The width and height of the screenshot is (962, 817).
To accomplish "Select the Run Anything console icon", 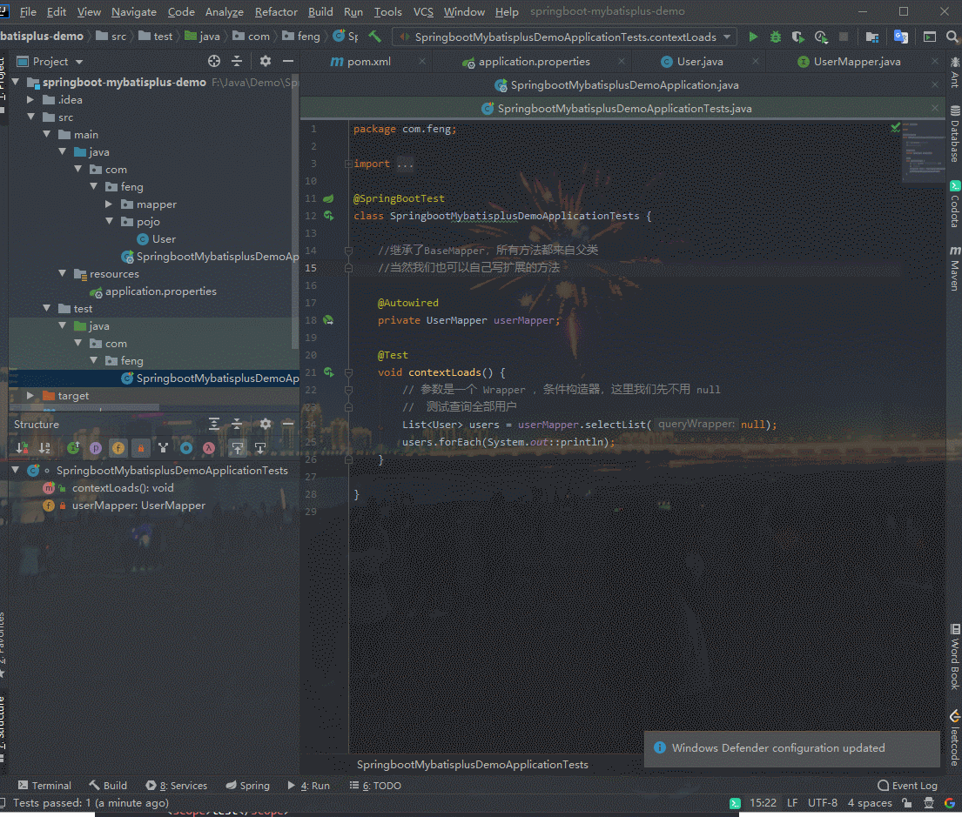I will click(928, 37).
